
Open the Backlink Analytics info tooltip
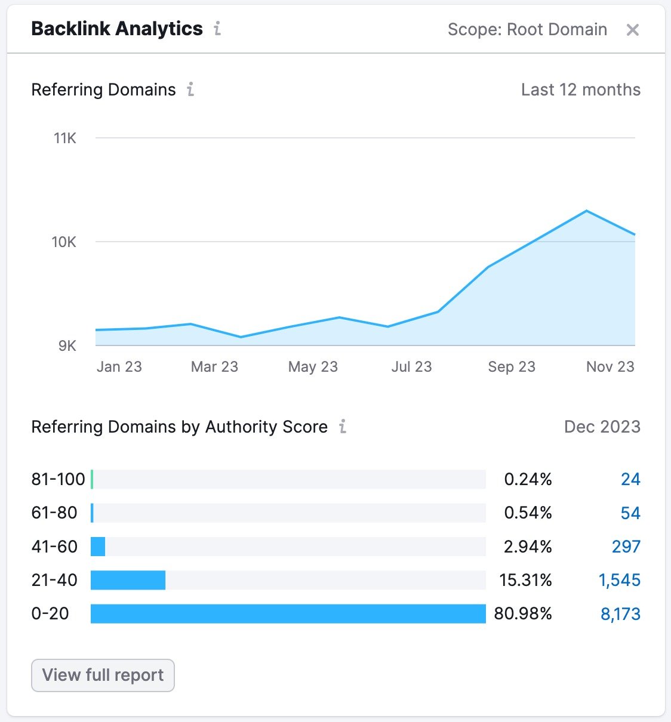tap(217, 29)
